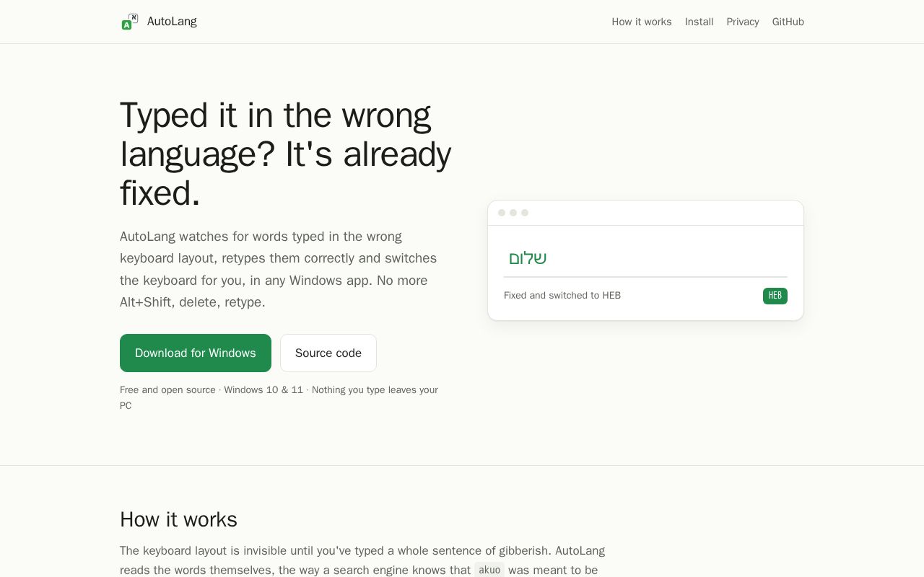
Task: Click the third gray window dot
Action: (525, 213)
